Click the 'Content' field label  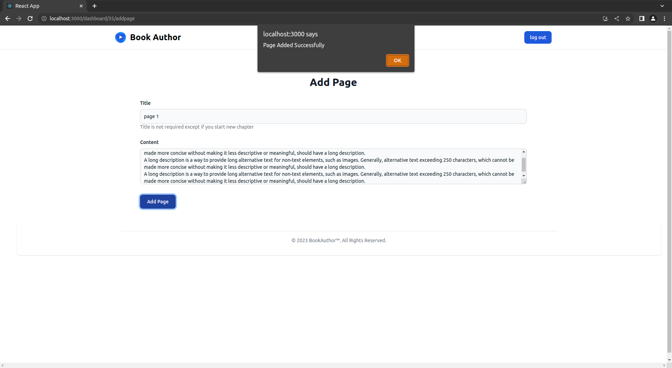point(149,142)
